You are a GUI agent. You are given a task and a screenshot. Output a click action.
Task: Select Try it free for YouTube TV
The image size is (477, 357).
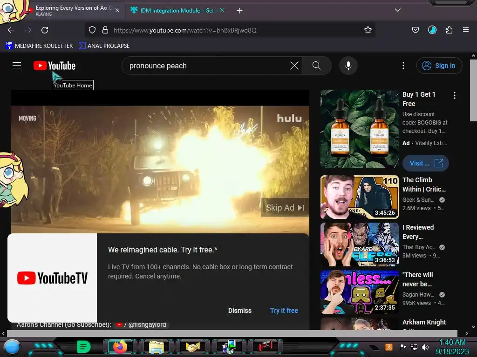point(284,311)
